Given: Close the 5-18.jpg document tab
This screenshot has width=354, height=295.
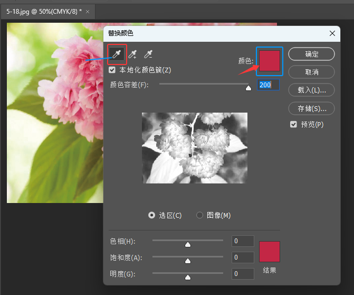Looking at the screenshot, I should pyautogui.click(x=88, y=12).
